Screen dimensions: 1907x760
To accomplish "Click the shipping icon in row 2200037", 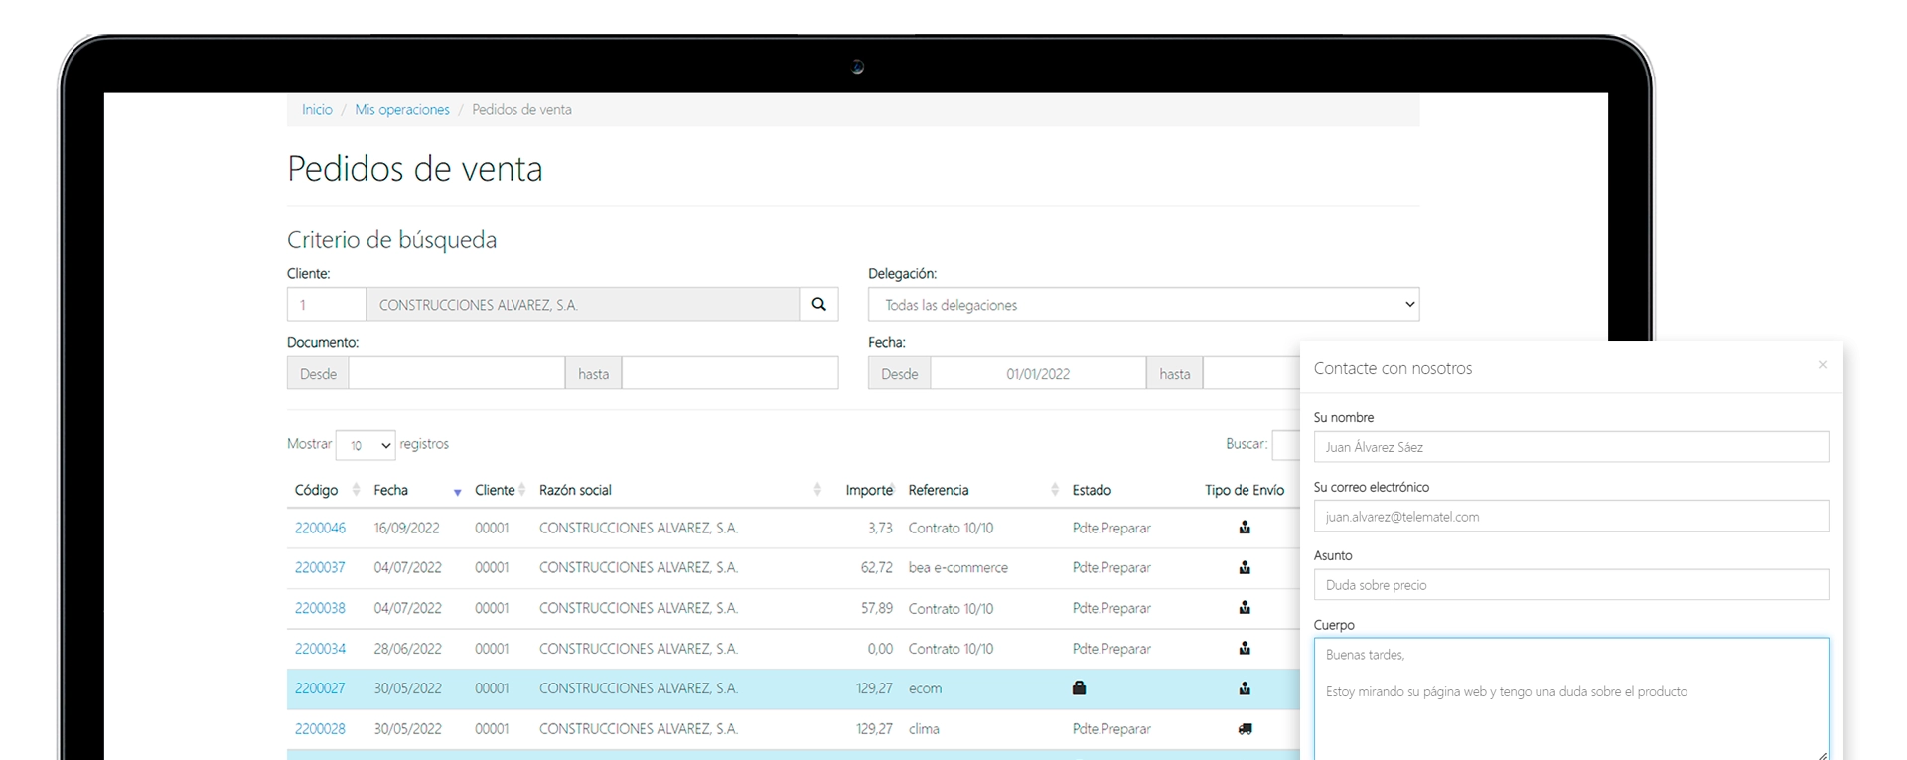I will click(1245, 567).
